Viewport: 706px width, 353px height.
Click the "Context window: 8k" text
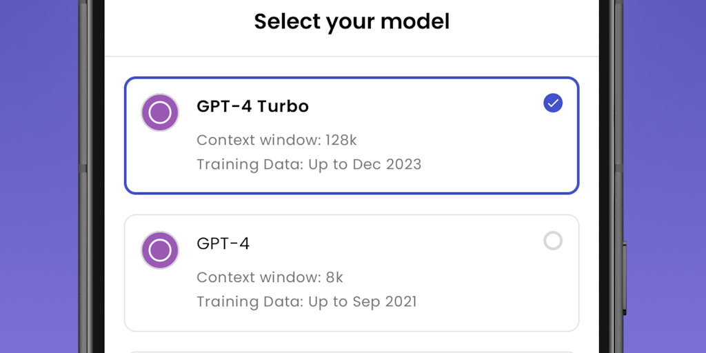[270, 277]
